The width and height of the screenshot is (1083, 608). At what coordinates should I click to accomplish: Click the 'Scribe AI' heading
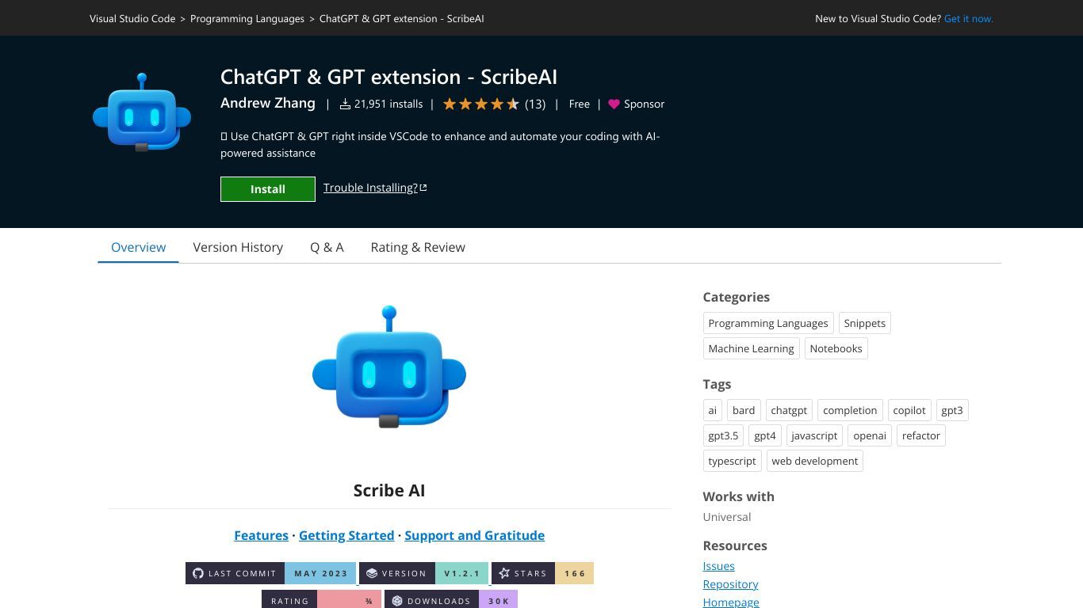point(389,490)
